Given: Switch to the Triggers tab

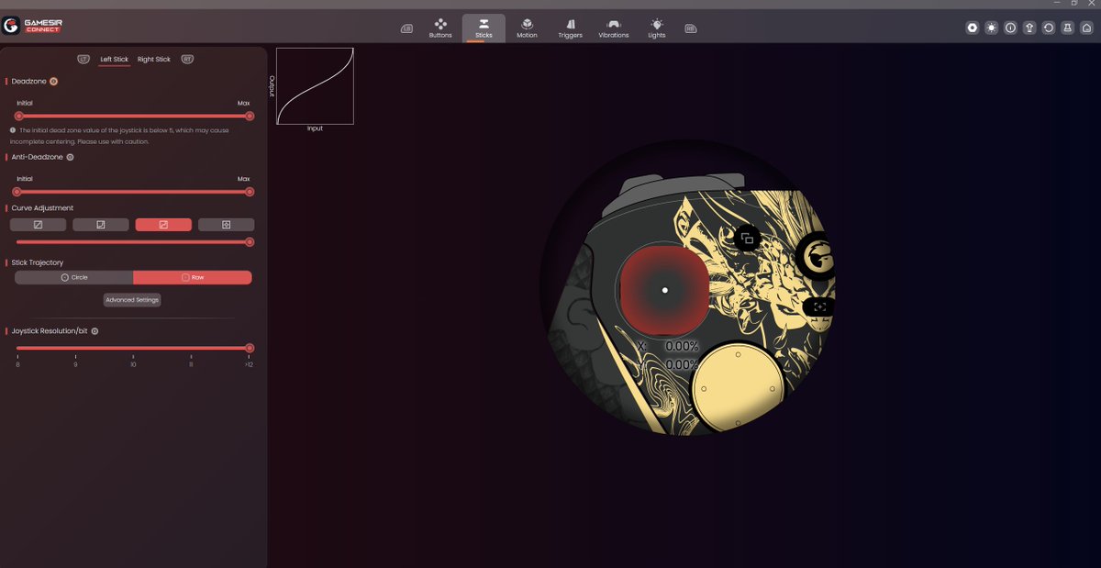Looking at the screenshot, I should coord(570,28).
